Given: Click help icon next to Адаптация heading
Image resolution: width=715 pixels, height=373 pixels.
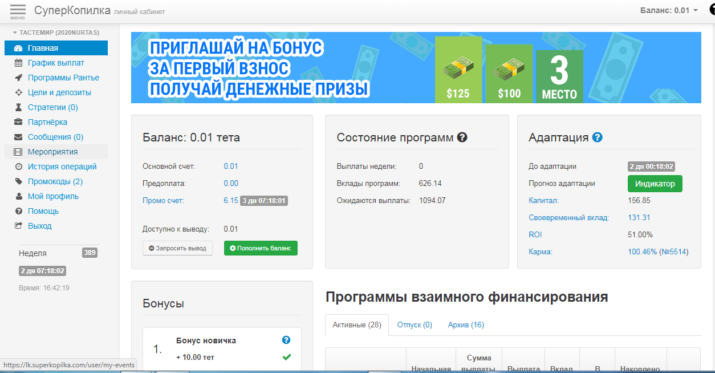Looking at the screenshot, I should 597,137.
